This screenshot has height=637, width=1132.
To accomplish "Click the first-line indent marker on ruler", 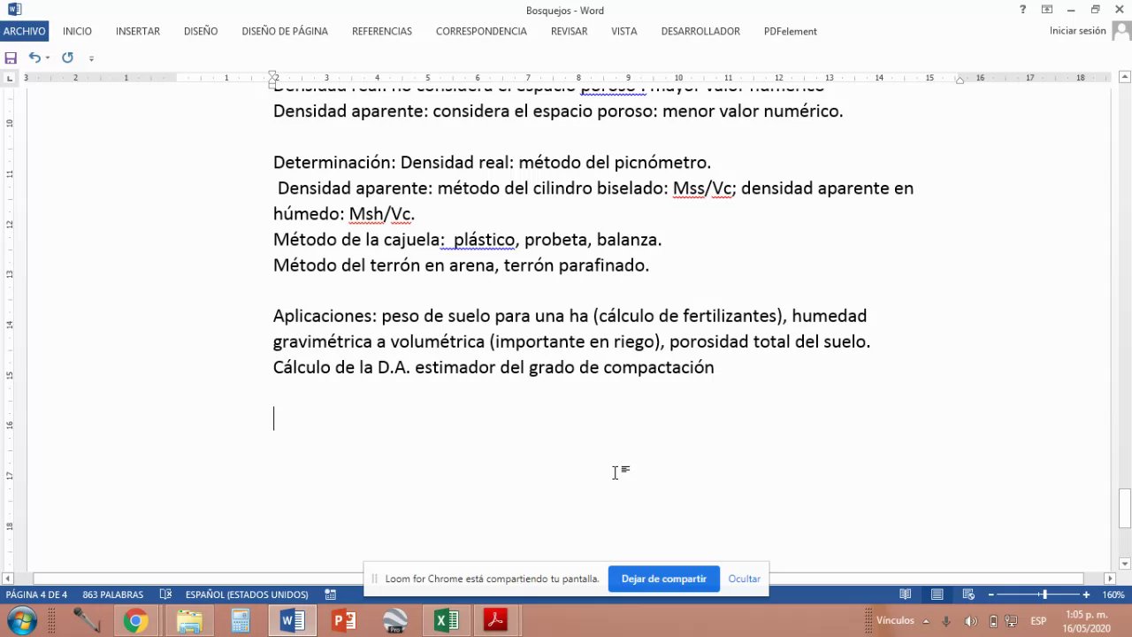I will (273, 75).
